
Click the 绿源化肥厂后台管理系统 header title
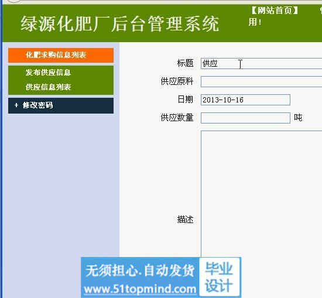pyautogui.click(x=120, y=24)
